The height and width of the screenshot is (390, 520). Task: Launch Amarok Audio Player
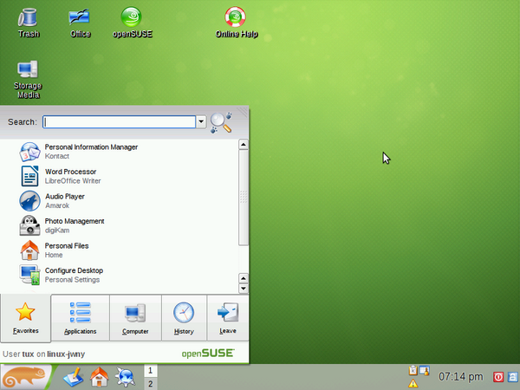pos(65,201)
